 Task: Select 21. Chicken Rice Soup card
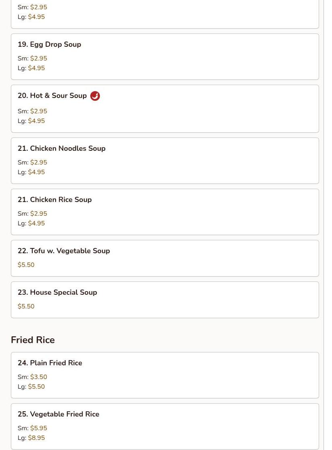pos(165,212)
